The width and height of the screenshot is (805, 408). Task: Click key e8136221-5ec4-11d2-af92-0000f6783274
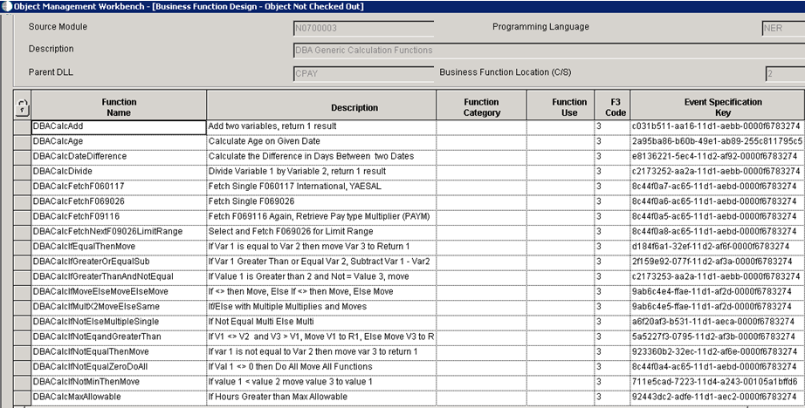click(715, 156)
